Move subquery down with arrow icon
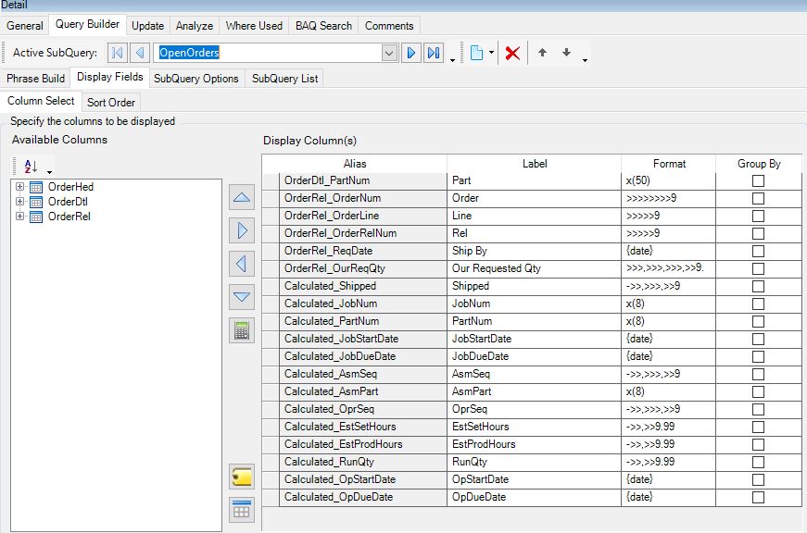This screenshot has height=533, width=807. 566,52
